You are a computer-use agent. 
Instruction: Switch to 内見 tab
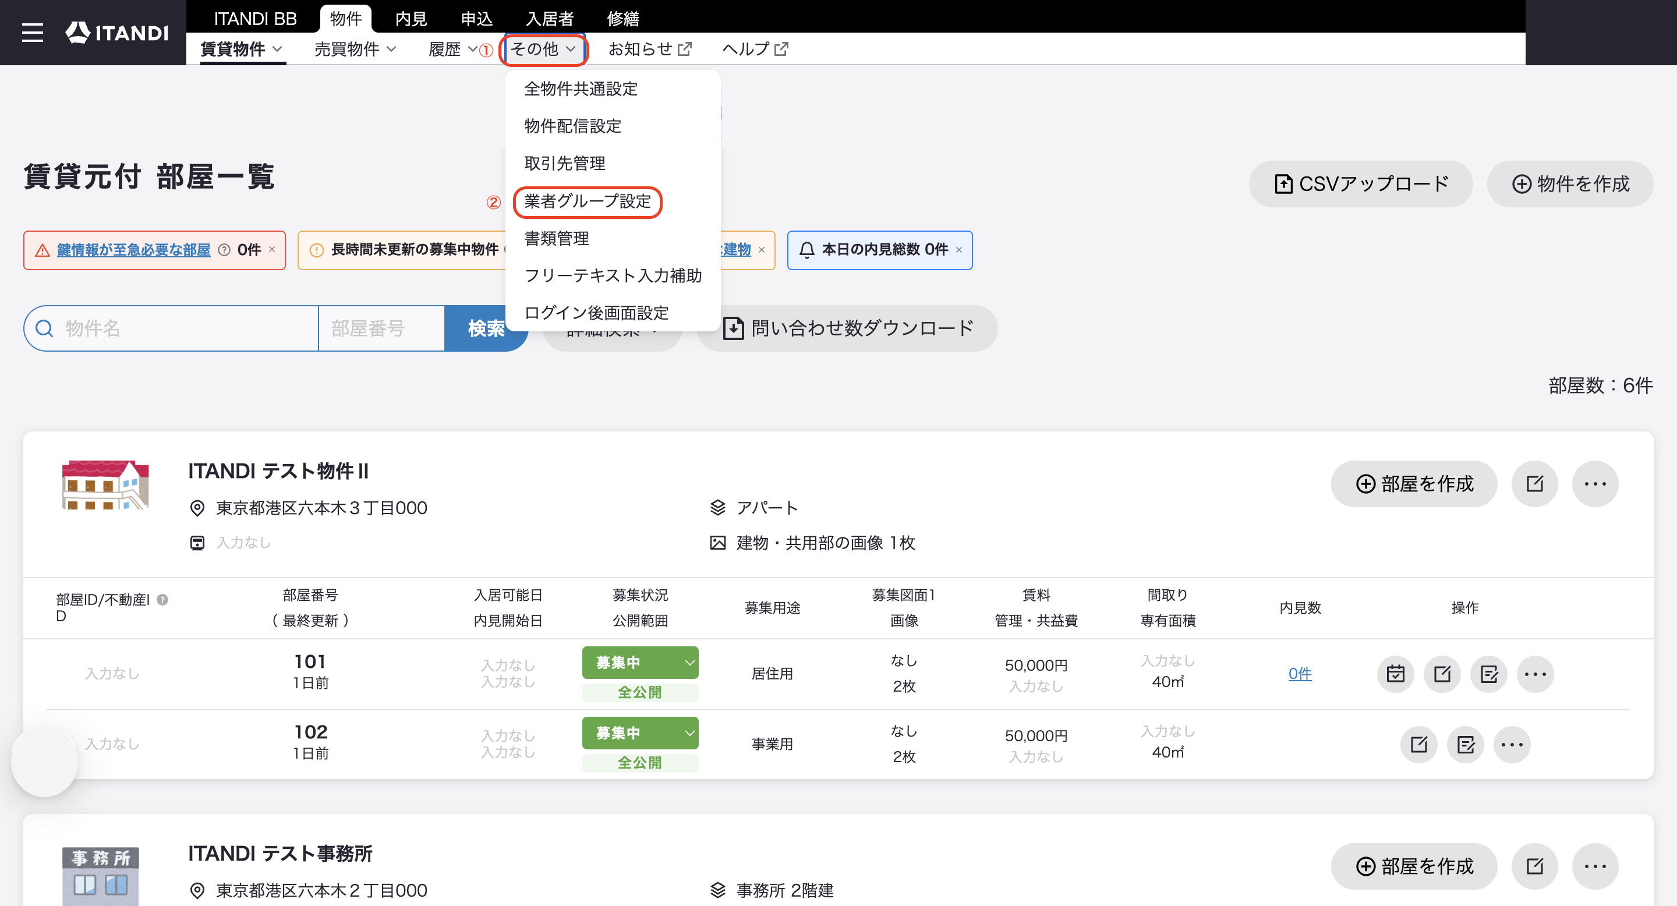(411, 19)
